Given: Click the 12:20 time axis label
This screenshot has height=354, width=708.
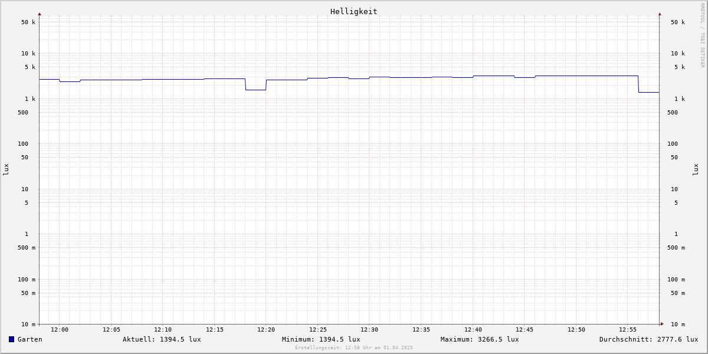Looking at the screenshot, I should (x=266, y=330).
